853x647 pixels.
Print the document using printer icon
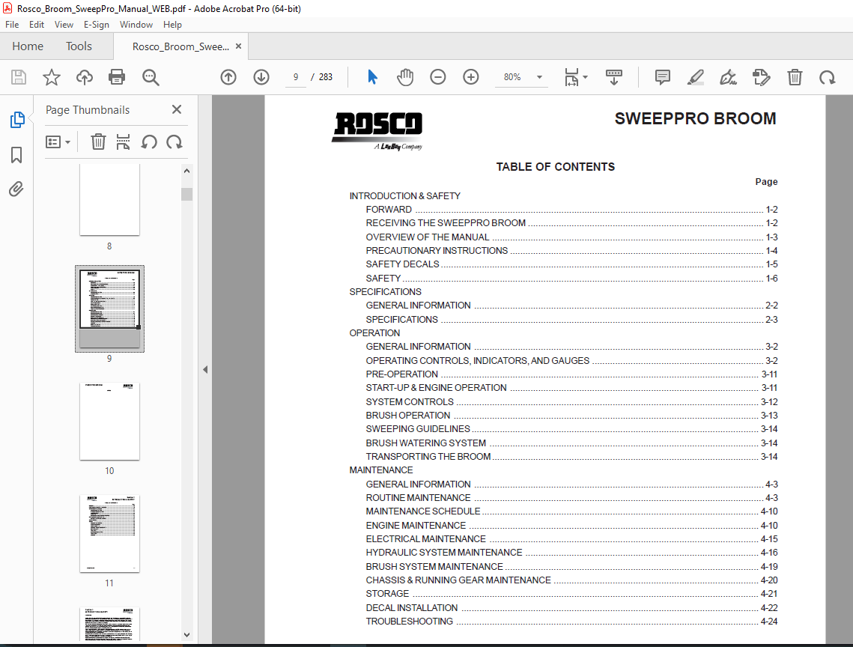click(x=117, y=77)
